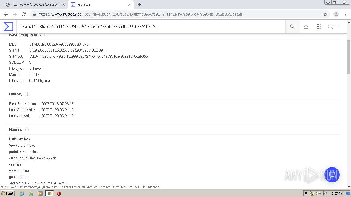Click the red Opera taskbar icon
Viewport: 351px width, 197px height.
(x=59, y=193)
